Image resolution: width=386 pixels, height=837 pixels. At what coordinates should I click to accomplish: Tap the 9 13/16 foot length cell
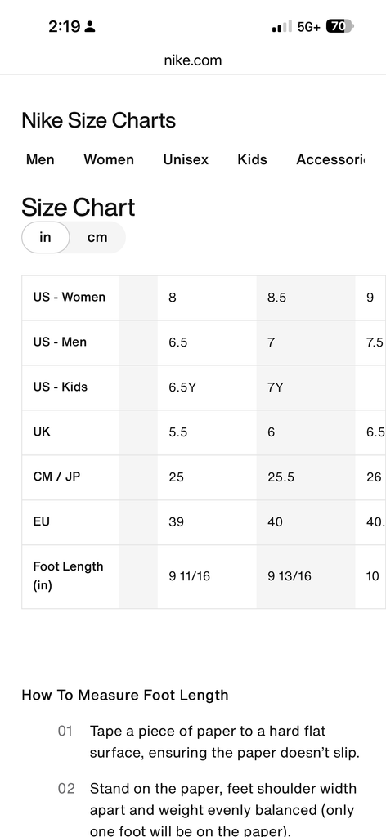pos(306,576)
